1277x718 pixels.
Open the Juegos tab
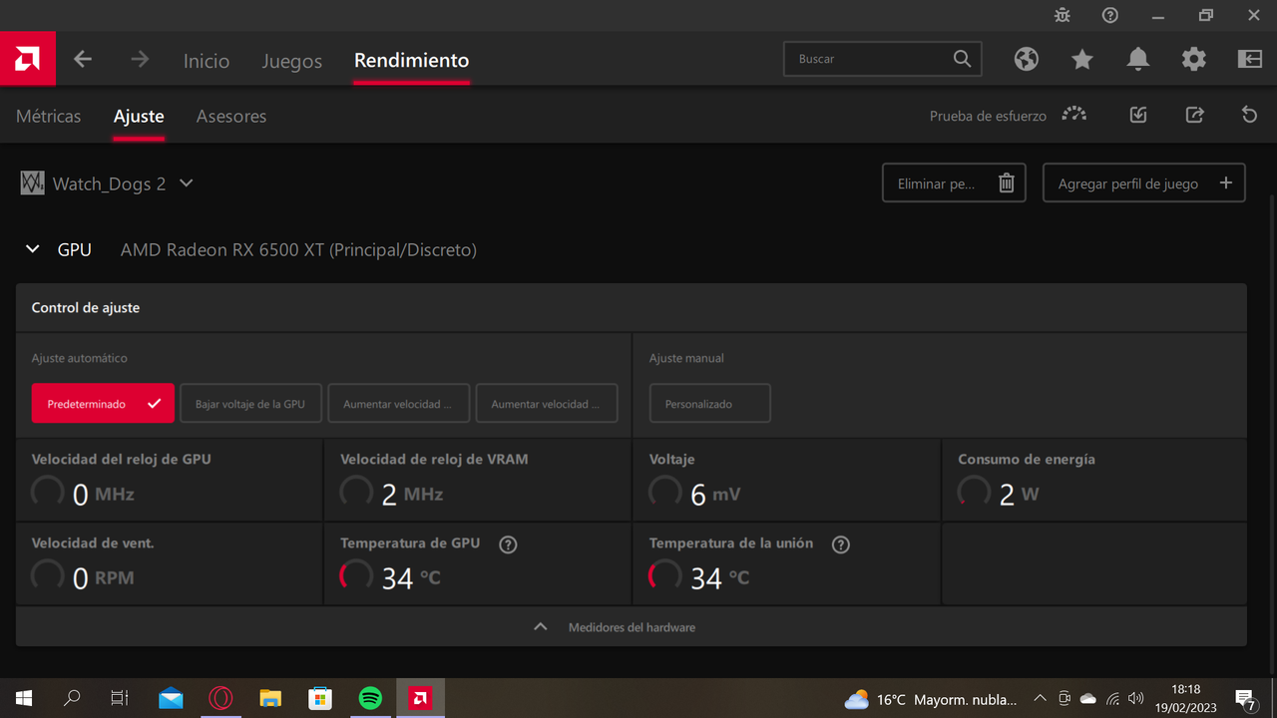(292, 61)
